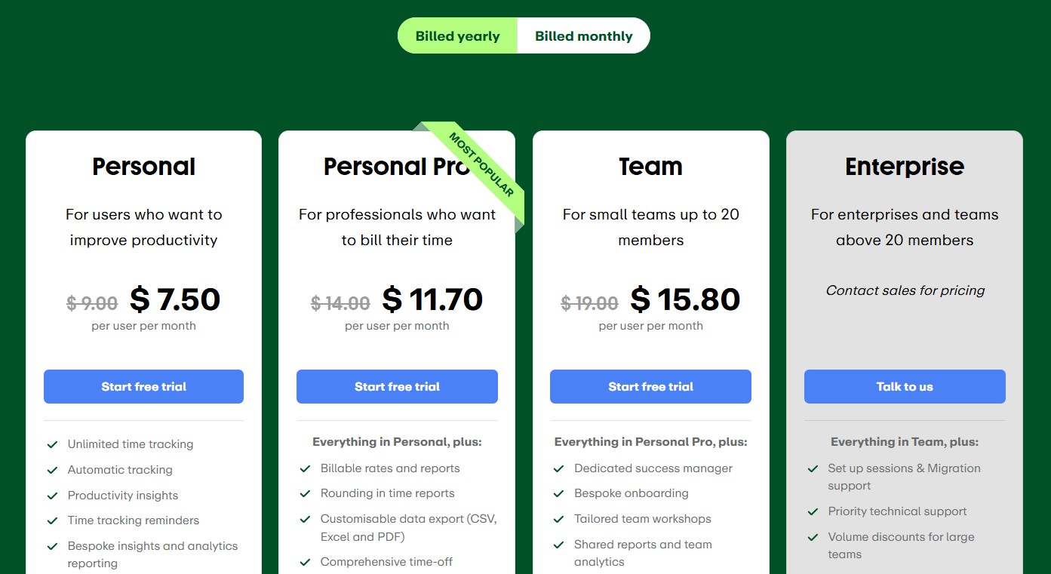Screen dimensions: 1051x574
Task: Click checkmark beside Automatic tracking
Action: click(53, 470)
